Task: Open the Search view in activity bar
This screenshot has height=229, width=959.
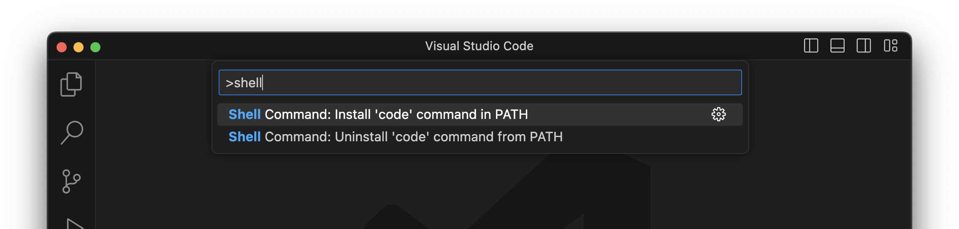Action: (x=72, y=132)
